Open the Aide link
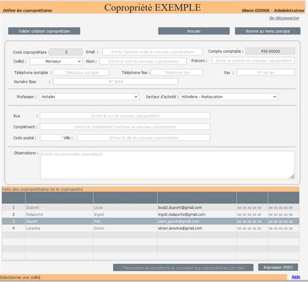This screenshot has width=308, height=282. tap(296, 277)
